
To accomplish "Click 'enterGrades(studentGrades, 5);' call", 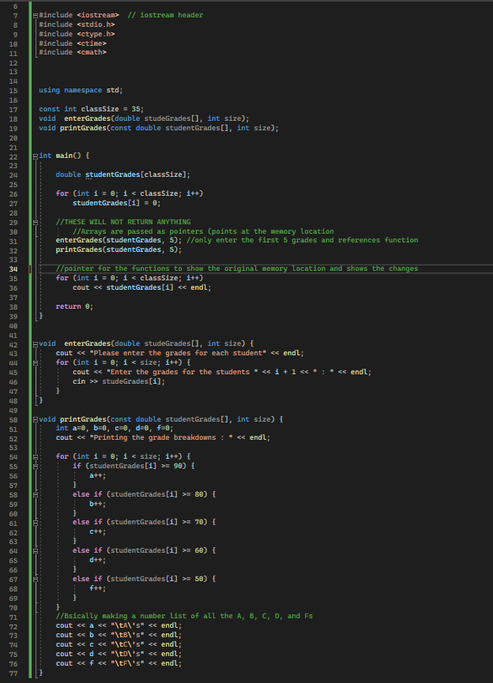I will pyautogui.click(x=119, y=240).
